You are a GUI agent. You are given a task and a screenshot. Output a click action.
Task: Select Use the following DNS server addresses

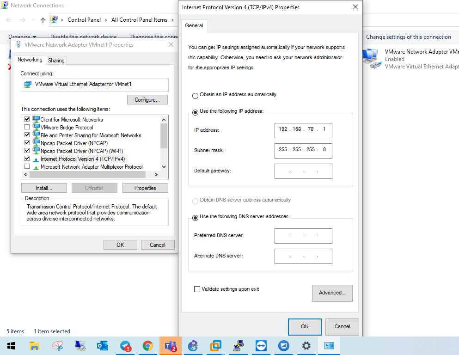[195, 218]
